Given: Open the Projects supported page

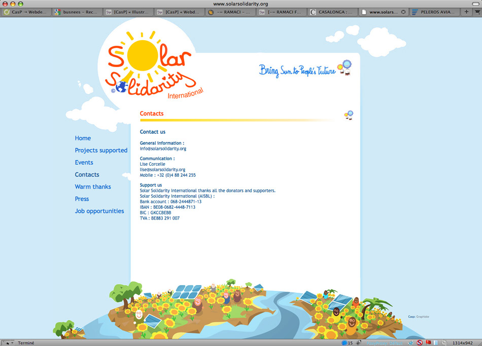Looking at the screenshot, I should pos(101,150).
